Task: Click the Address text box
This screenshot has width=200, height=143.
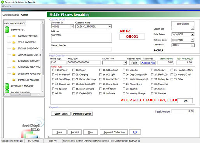Action: [81, 38]
